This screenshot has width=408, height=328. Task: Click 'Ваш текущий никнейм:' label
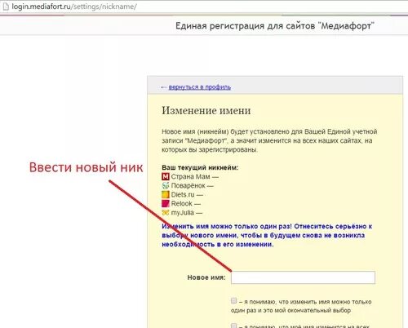click(x=200, y=167)
